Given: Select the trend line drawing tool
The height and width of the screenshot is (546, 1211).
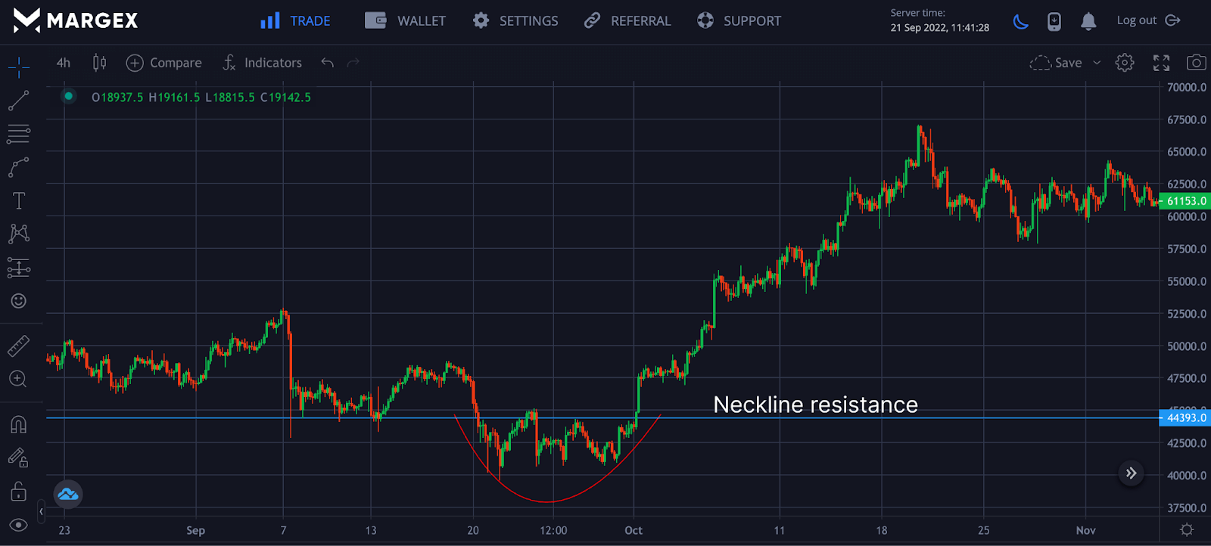Looking at the screenshot, I should point(19,101).
